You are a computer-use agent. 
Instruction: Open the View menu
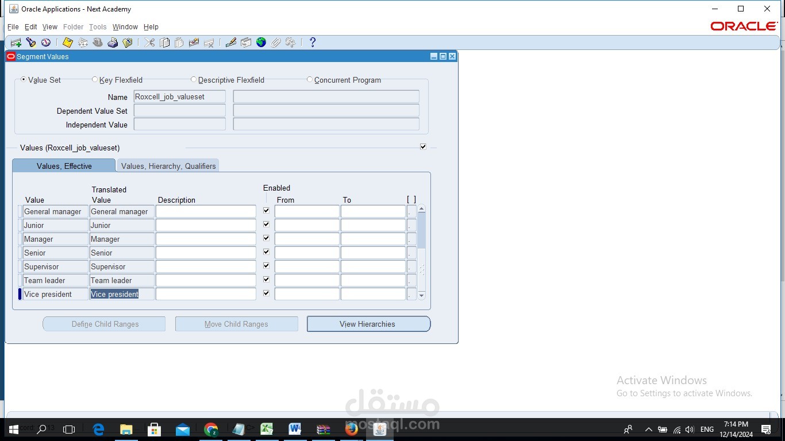tap(50, 27)
